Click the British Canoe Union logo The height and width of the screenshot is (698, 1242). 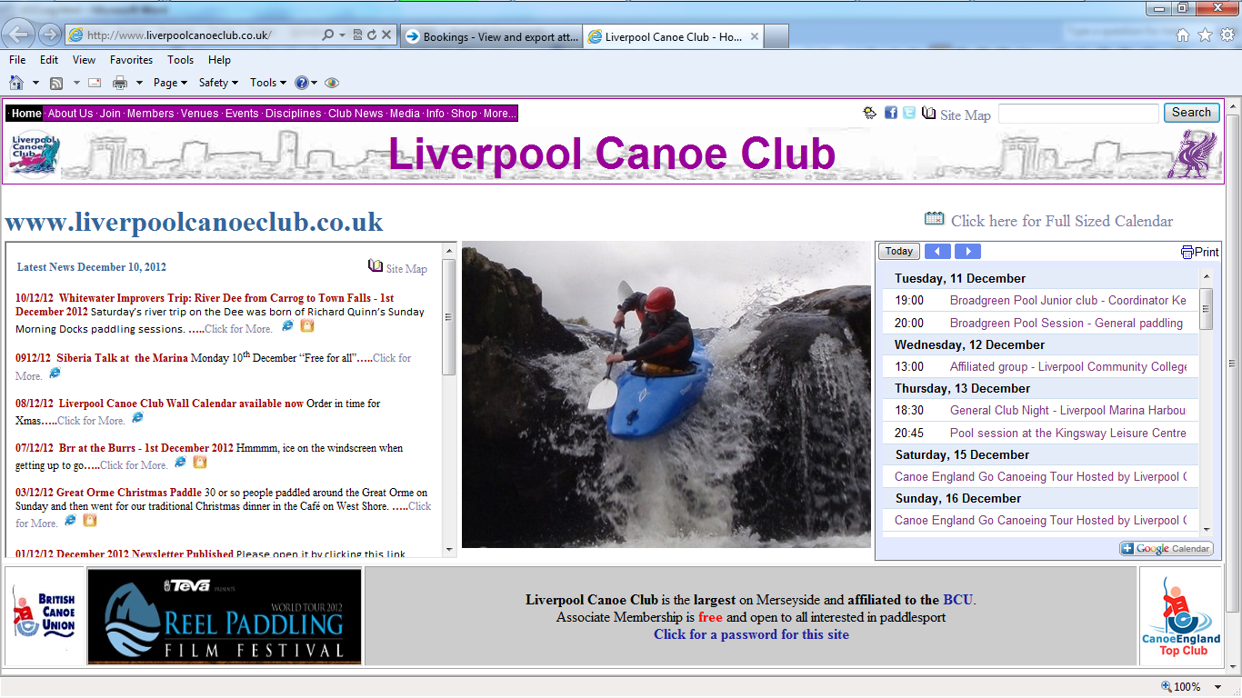(x=45, y=615)
